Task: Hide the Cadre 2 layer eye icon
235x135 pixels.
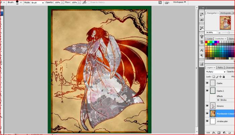Action: pyautogui.click(x=207, y=91)
